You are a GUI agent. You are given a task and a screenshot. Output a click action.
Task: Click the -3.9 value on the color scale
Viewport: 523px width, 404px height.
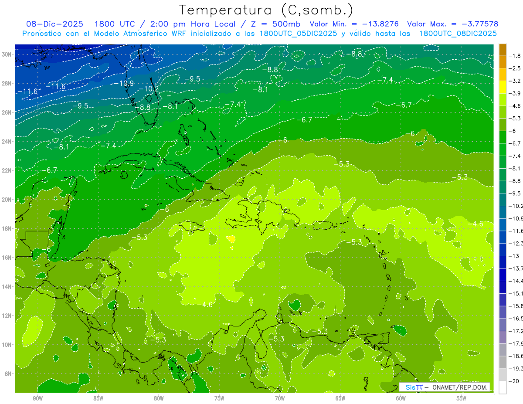pos(515,93)
